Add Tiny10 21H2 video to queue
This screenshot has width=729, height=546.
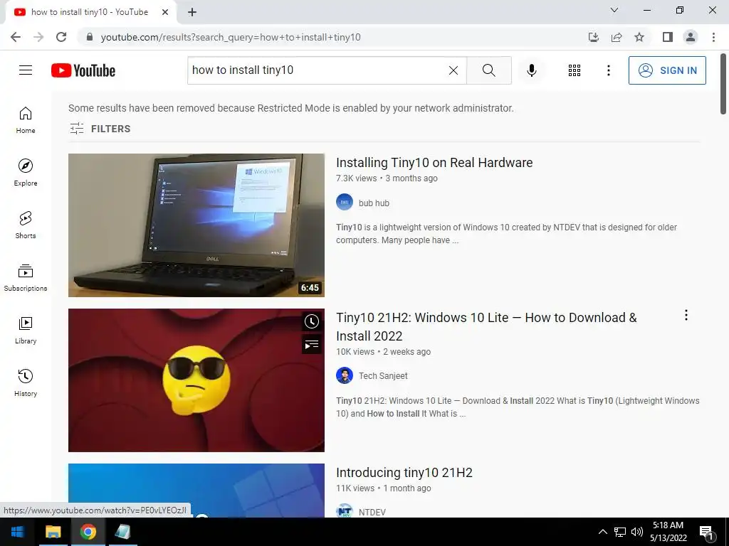(312, 345)
